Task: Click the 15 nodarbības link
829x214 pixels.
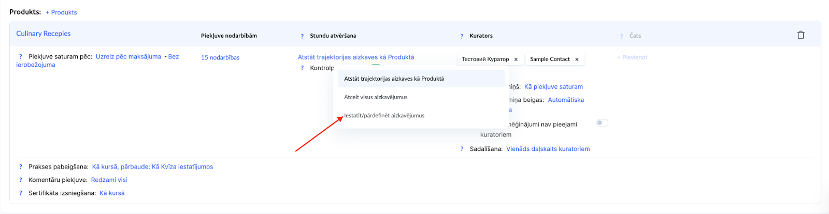Action: [x=220, y=58]
